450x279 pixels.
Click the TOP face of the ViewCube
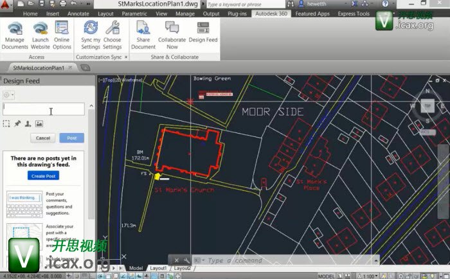pyautogui.click(x=427, y=107)
